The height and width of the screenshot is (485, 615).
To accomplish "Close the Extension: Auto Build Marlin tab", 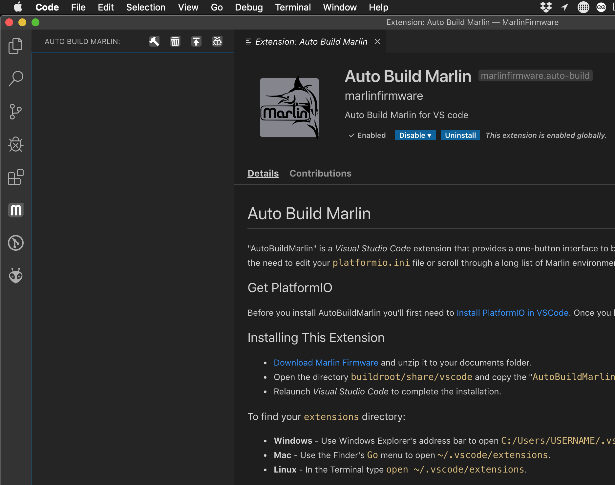I will click(x=377, y=41).
